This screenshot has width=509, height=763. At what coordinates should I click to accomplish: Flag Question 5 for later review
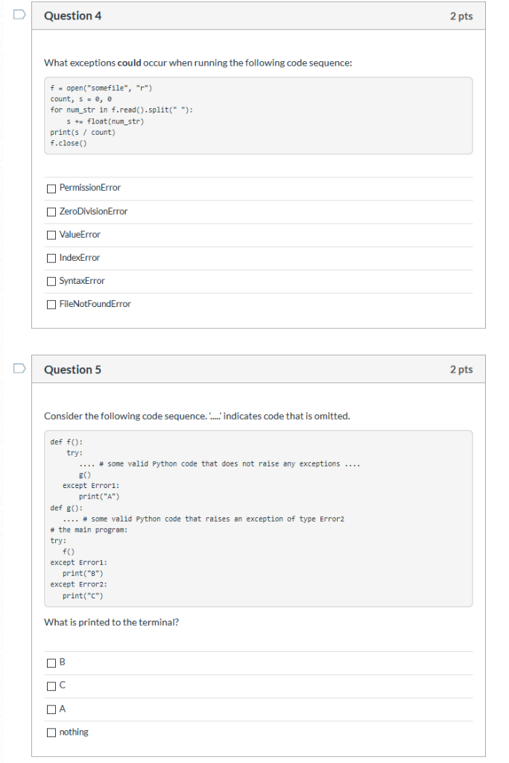click(x=20, y=367)
